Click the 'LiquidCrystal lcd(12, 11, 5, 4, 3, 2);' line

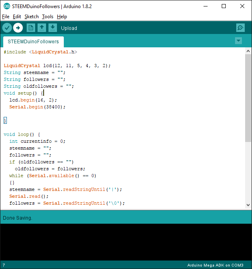point(57,66)
